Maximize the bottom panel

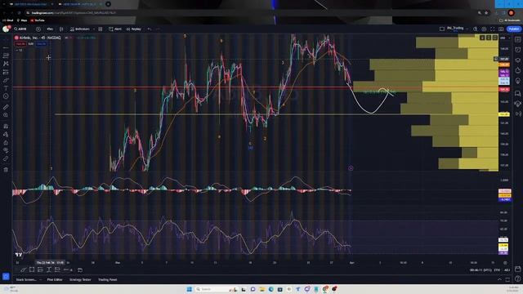[x=507, y=279]
